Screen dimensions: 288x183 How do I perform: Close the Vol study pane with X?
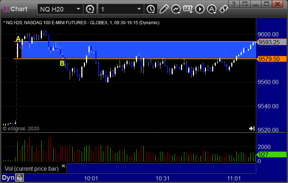click(63, 166)
